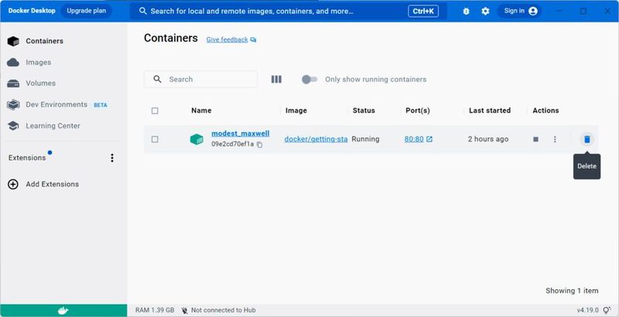Click Not connected to Hub status
Image resolution: width=619 pixels, height=317 pixels.
(218, 310)
